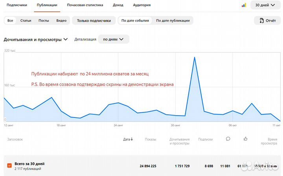Switch to the Публикации tab
283x176 pixels.
[47, 5]
